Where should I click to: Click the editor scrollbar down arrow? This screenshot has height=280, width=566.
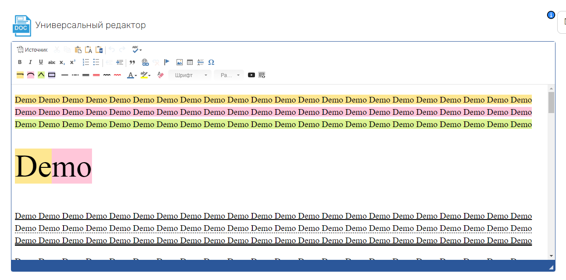click(551, 256)
